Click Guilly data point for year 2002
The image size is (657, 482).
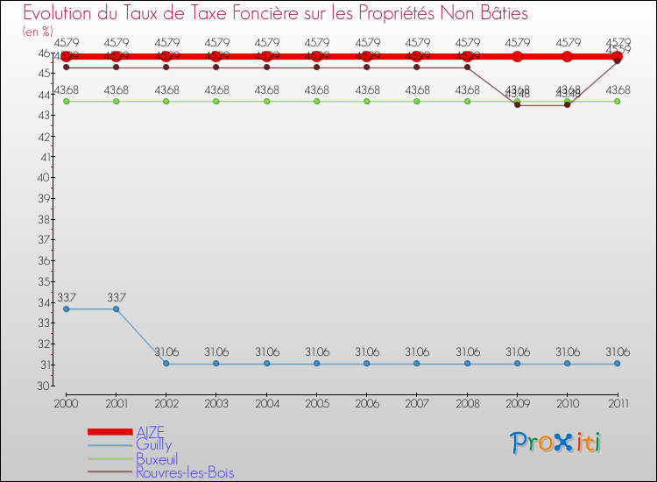[x=166, y=364]
